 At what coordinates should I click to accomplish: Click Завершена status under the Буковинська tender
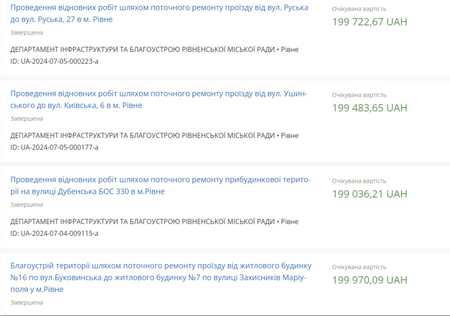[x=26, y=303]
